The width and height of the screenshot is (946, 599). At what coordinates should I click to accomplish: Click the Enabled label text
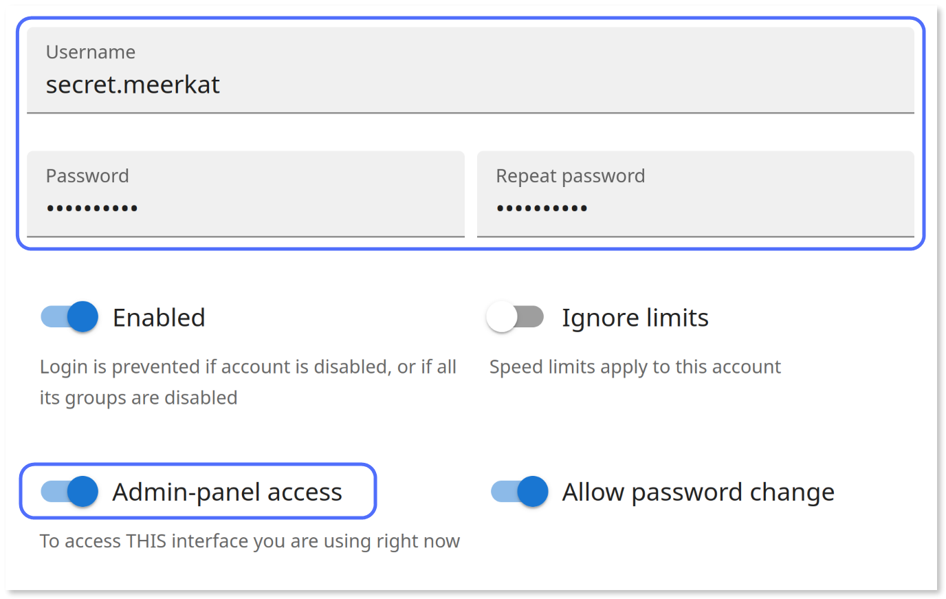pyautogui.click(x=159, y=317)
